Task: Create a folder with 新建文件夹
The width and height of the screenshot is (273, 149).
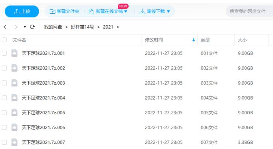Action: (x=64, y=11)
